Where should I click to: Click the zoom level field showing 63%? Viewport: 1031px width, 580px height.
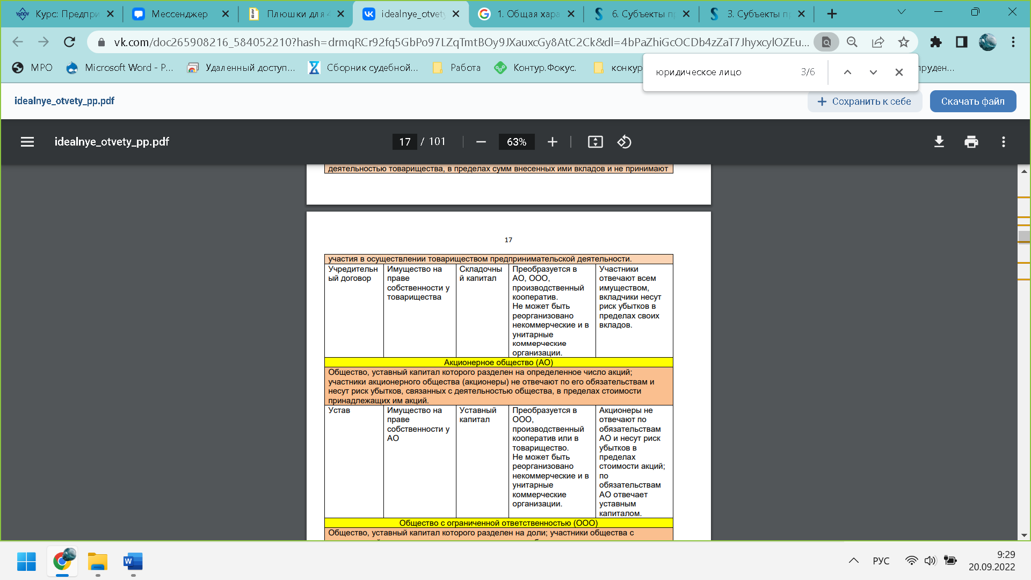coord(516,142)
